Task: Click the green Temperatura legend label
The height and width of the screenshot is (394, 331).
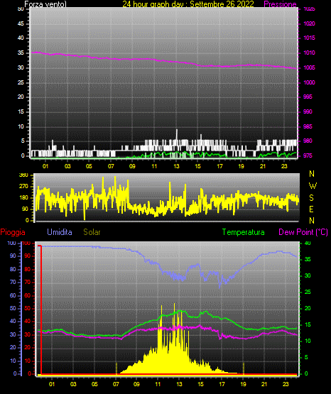Action: tap(244, 232)
